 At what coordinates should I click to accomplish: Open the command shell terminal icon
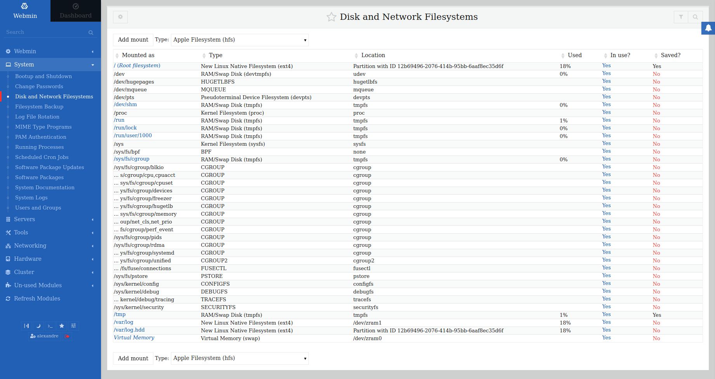coord(50,326)
